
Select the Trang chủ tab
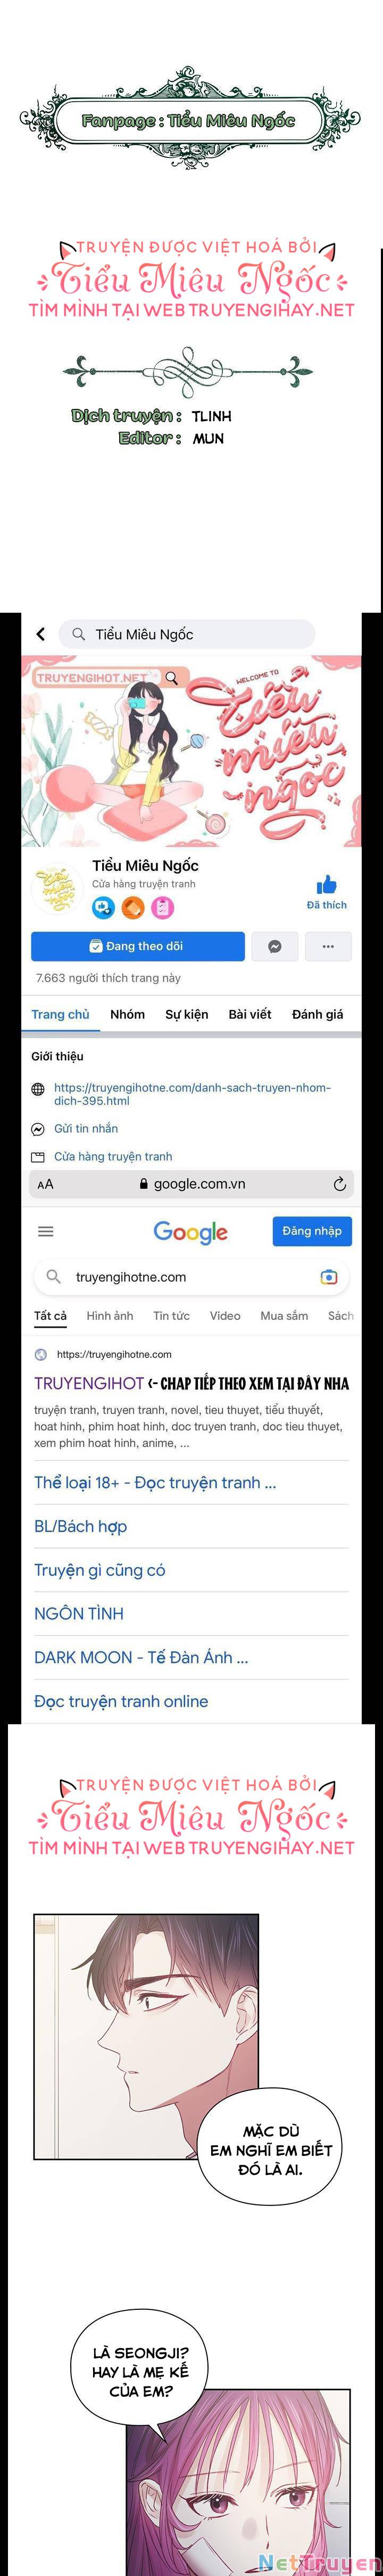(x=60, y=1014)
